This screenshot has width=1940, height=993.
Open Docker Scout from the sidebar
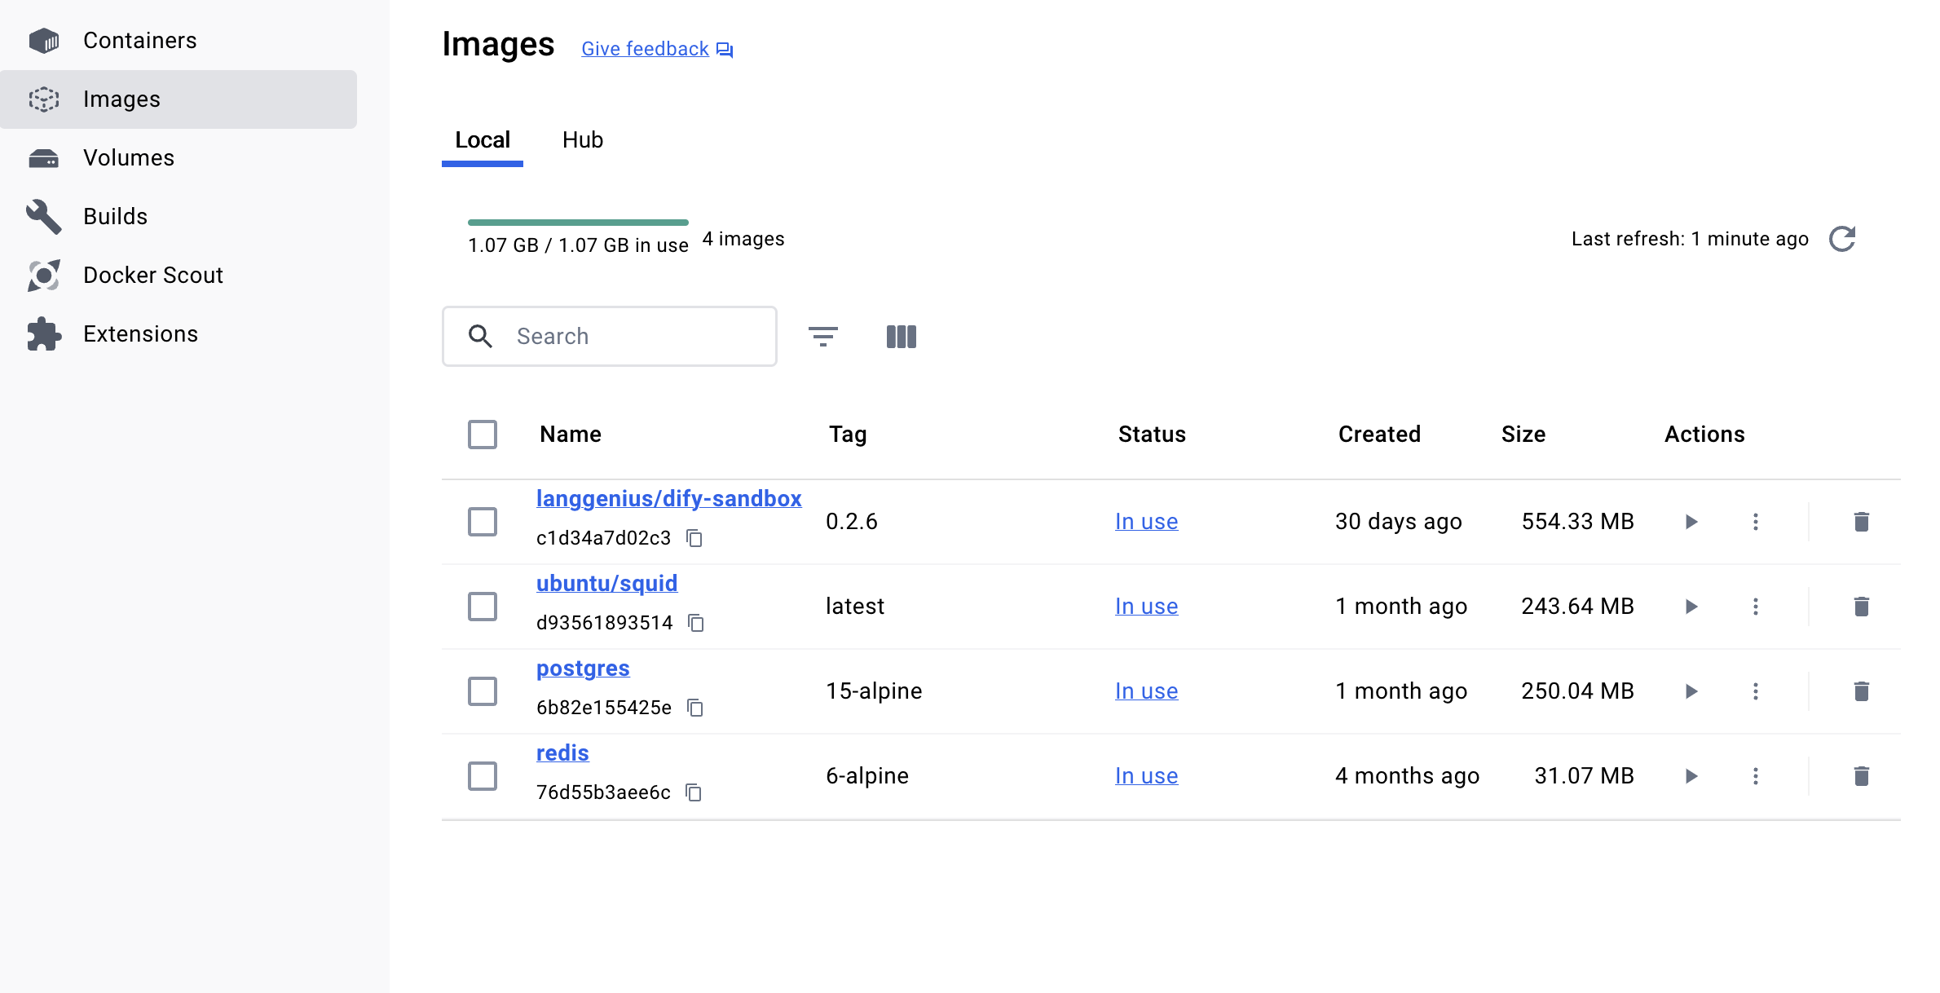pos(179,275)
